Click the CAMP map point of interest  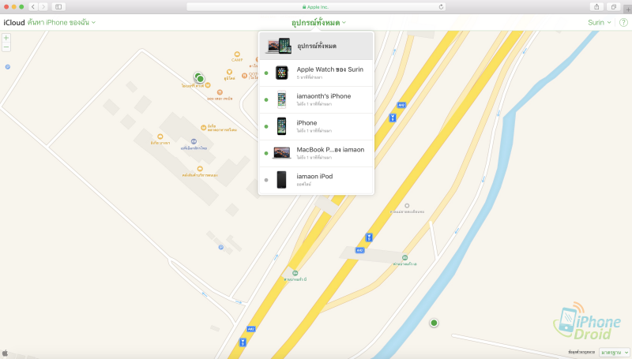coord(237,54)
